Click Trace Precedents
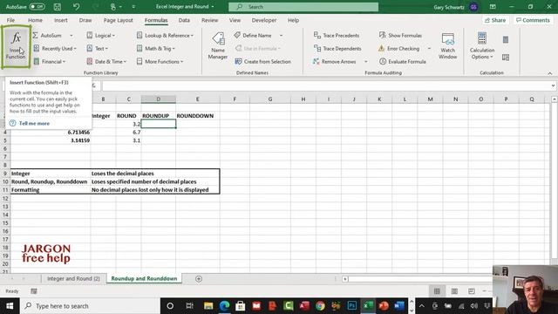Screen dimensions: 558x314 tap(337, 36)
